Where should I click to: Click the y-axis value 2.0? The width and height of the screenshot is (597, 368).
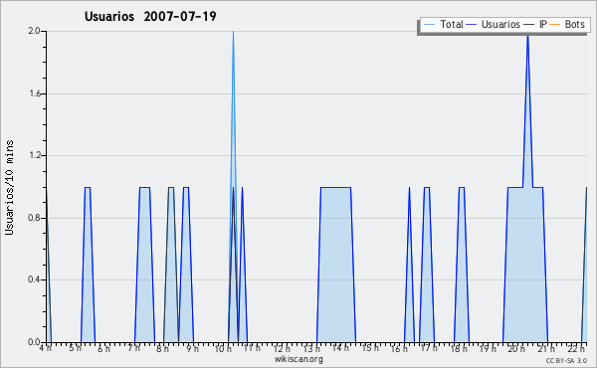click(x=34, y=31)
